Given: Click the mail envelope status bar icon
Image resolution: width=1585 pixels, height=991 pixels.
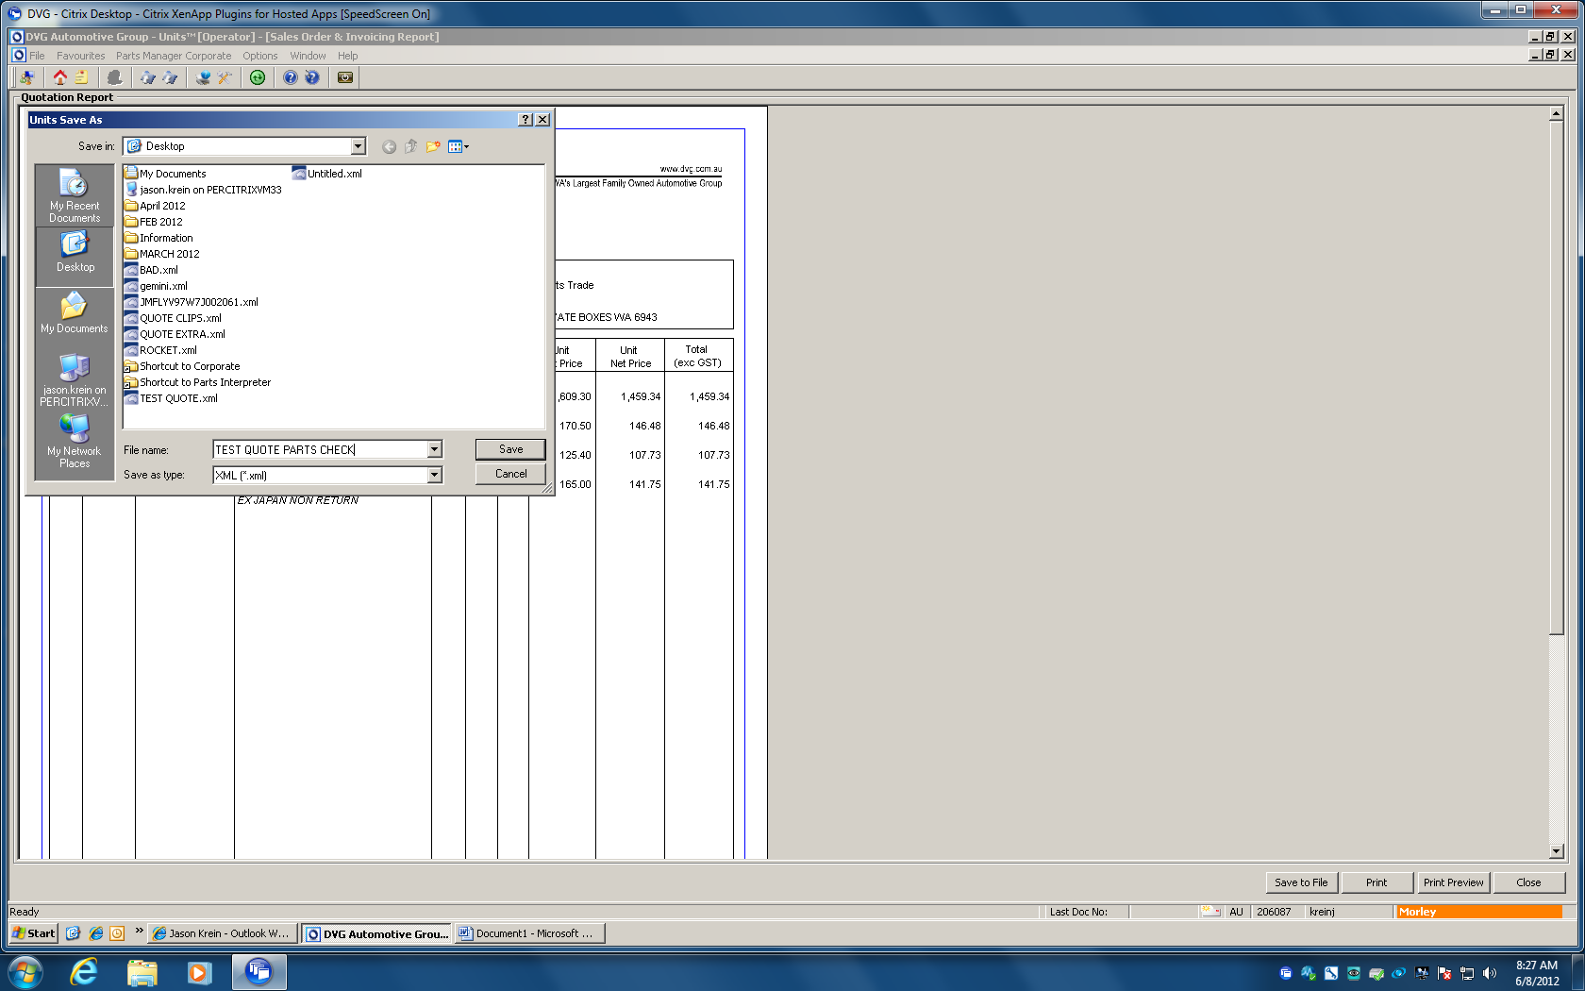Looking at the screenshot, I should pos(1211,912).
